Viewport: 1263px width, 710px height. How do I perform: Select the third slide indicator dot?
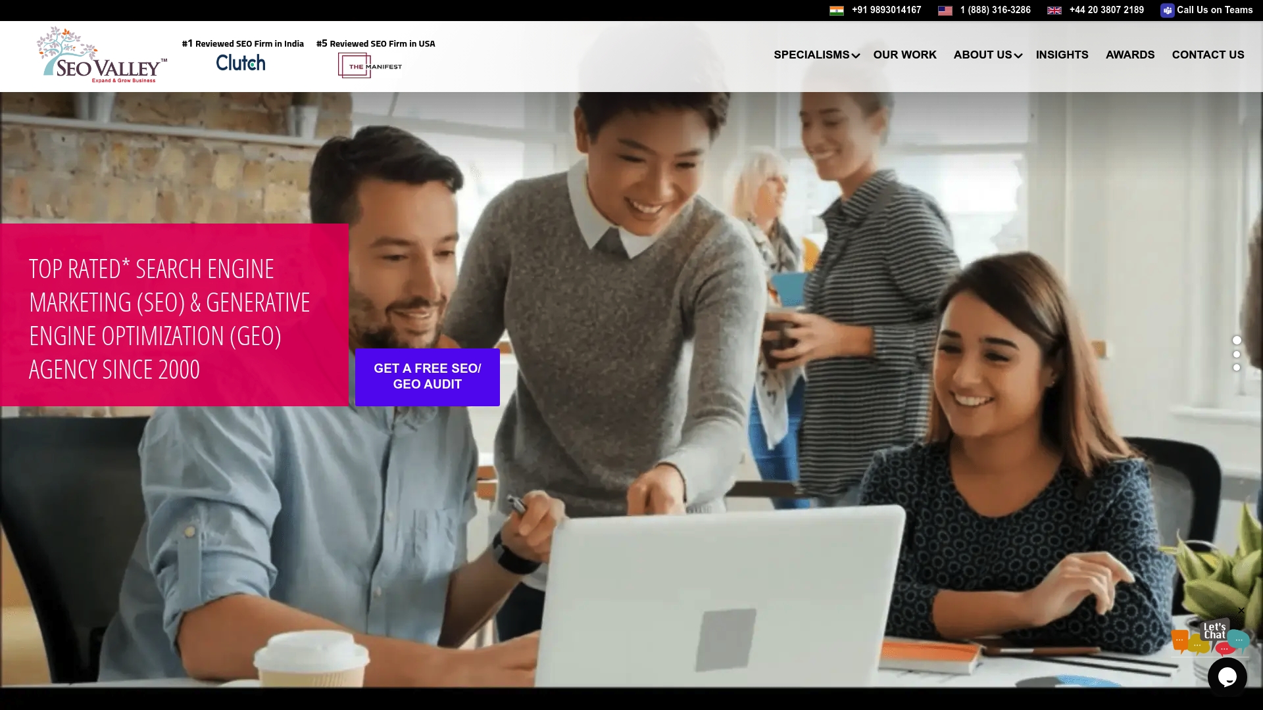pyautogui.click(x=1238, y=368)
